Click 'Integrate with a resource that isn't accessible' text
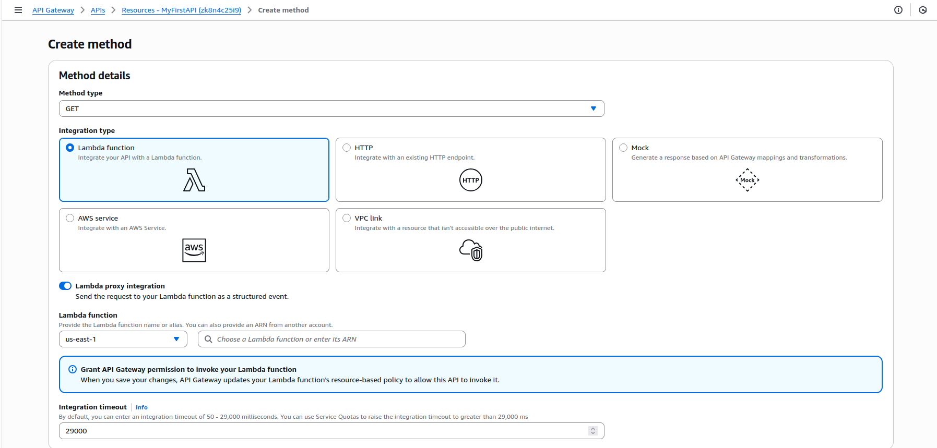The image size is (937, 448). click(x=455, y=228)
